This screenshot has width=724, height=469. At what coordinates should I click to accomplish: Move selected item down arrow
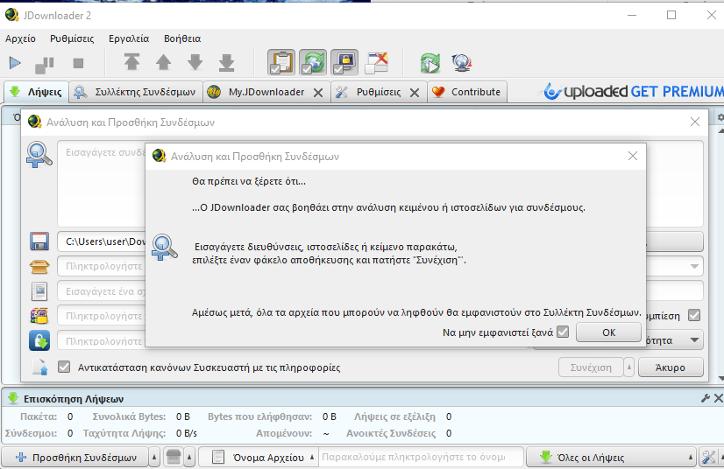pos(195,62)
